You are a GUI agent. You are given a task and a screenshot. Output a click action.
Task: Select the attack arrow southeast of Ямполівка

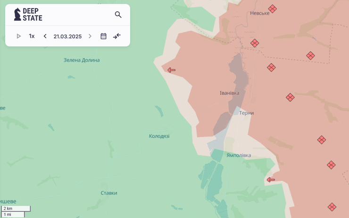271,179
